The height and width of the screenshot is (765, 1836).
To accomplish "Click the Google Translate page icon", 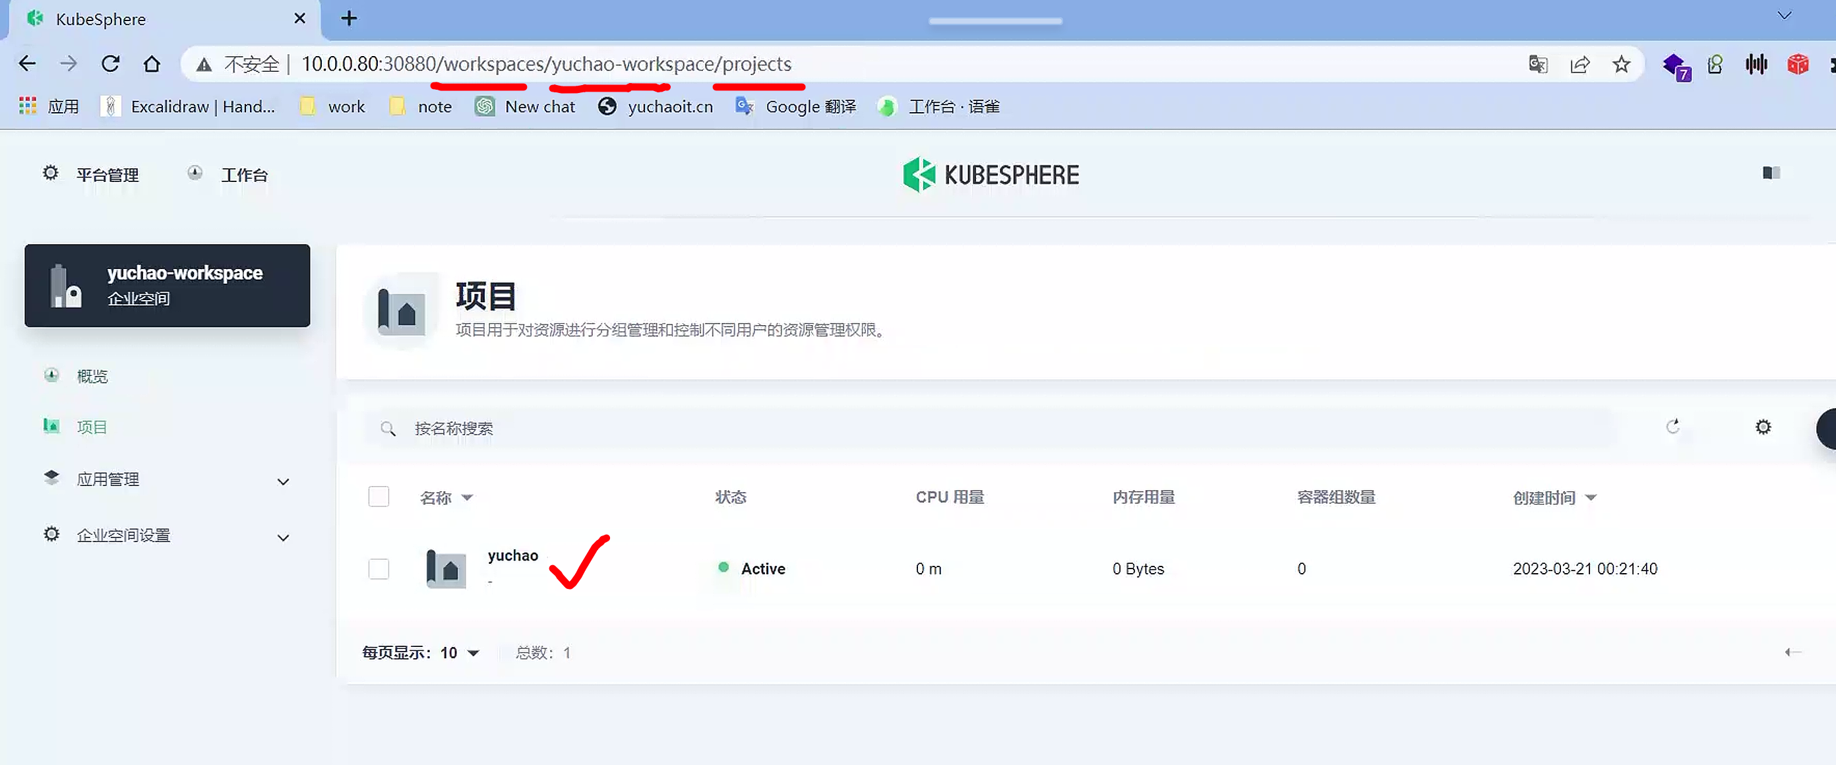I will click(1537, 64).
